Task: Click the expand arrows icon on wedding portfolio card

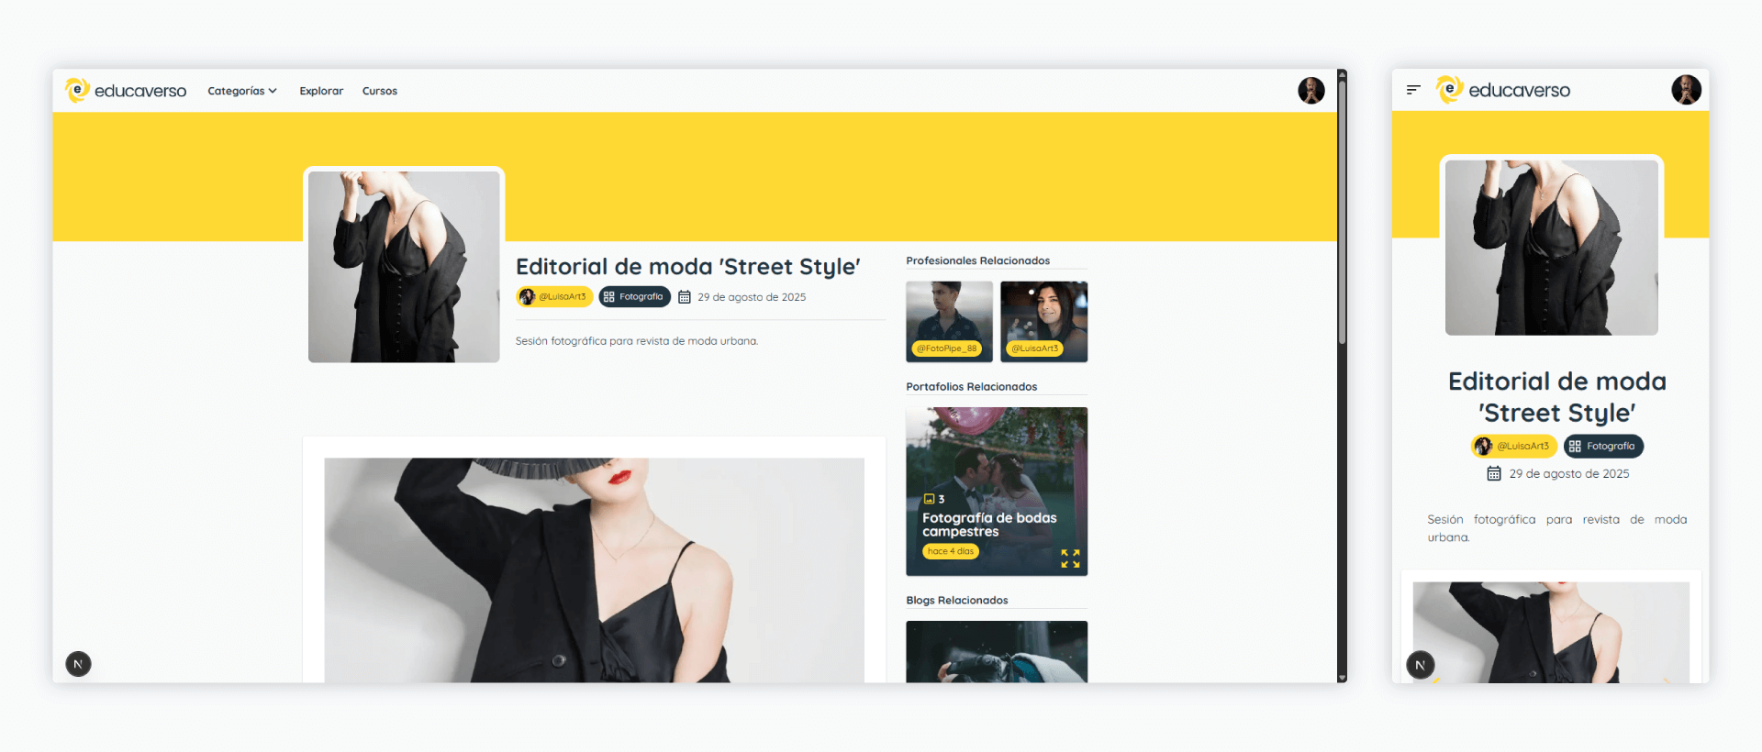Action: [1070, 558]
